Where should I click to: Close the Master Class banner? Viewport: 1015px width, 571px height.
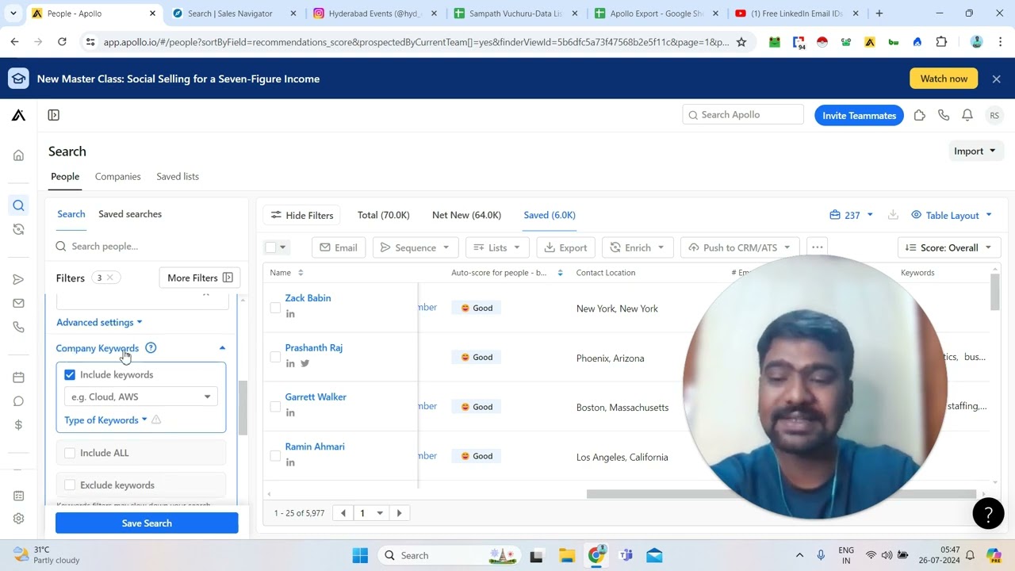pyautogui.click(x=997, y=79)
